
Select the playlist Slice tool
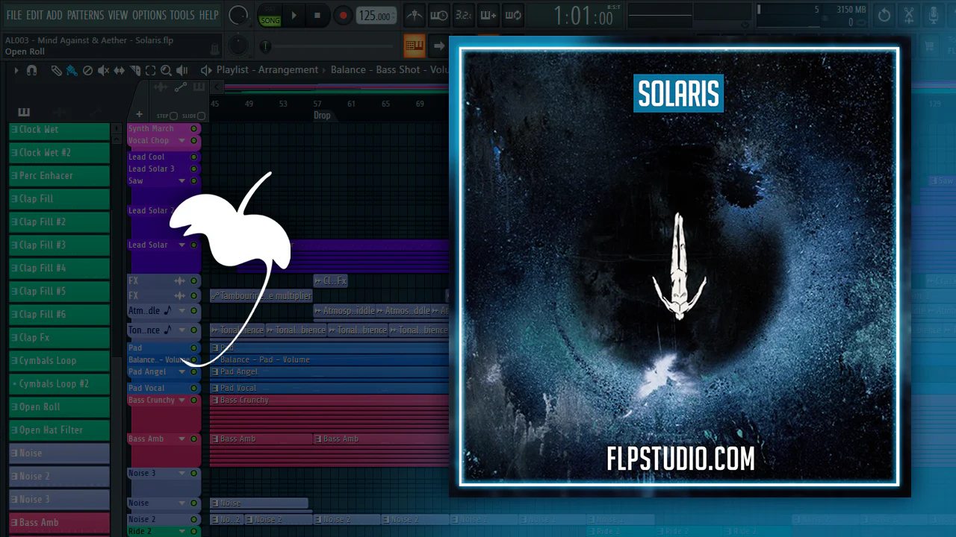[x=135, y=70]
